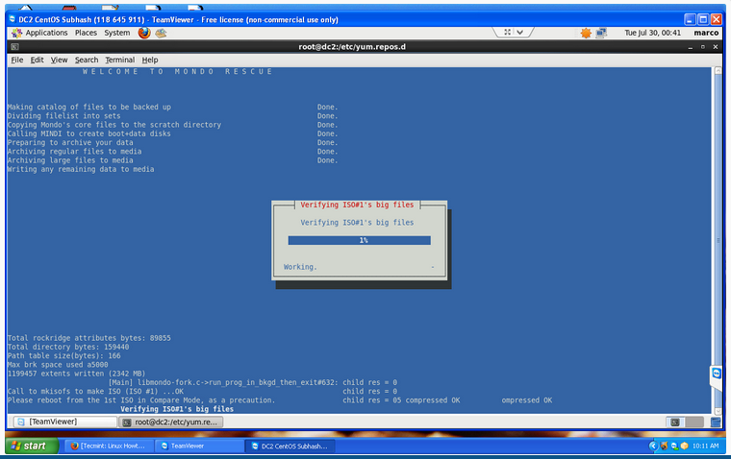Viewport: 731px width, 459px height.
Task: Click the Windows start button
Action: 32,446
